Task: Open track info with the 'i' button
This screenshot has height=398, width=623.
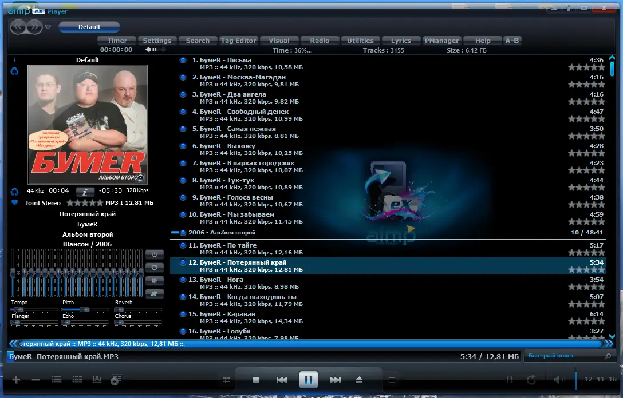Action: coord(85,192)
